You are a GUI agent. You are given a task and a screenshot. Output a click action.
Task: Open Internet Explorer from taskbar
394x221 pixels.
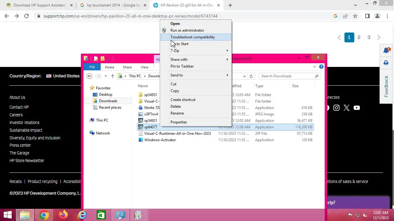pyautogui.click(x=82, y=215)
